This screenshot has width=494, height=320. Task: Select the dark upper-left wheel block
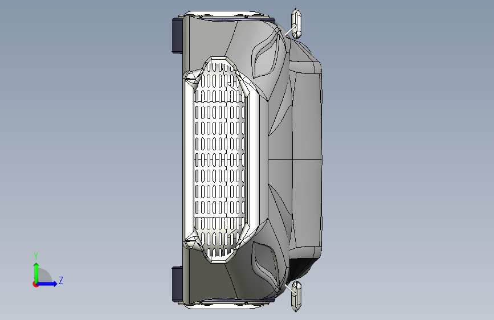177,35
